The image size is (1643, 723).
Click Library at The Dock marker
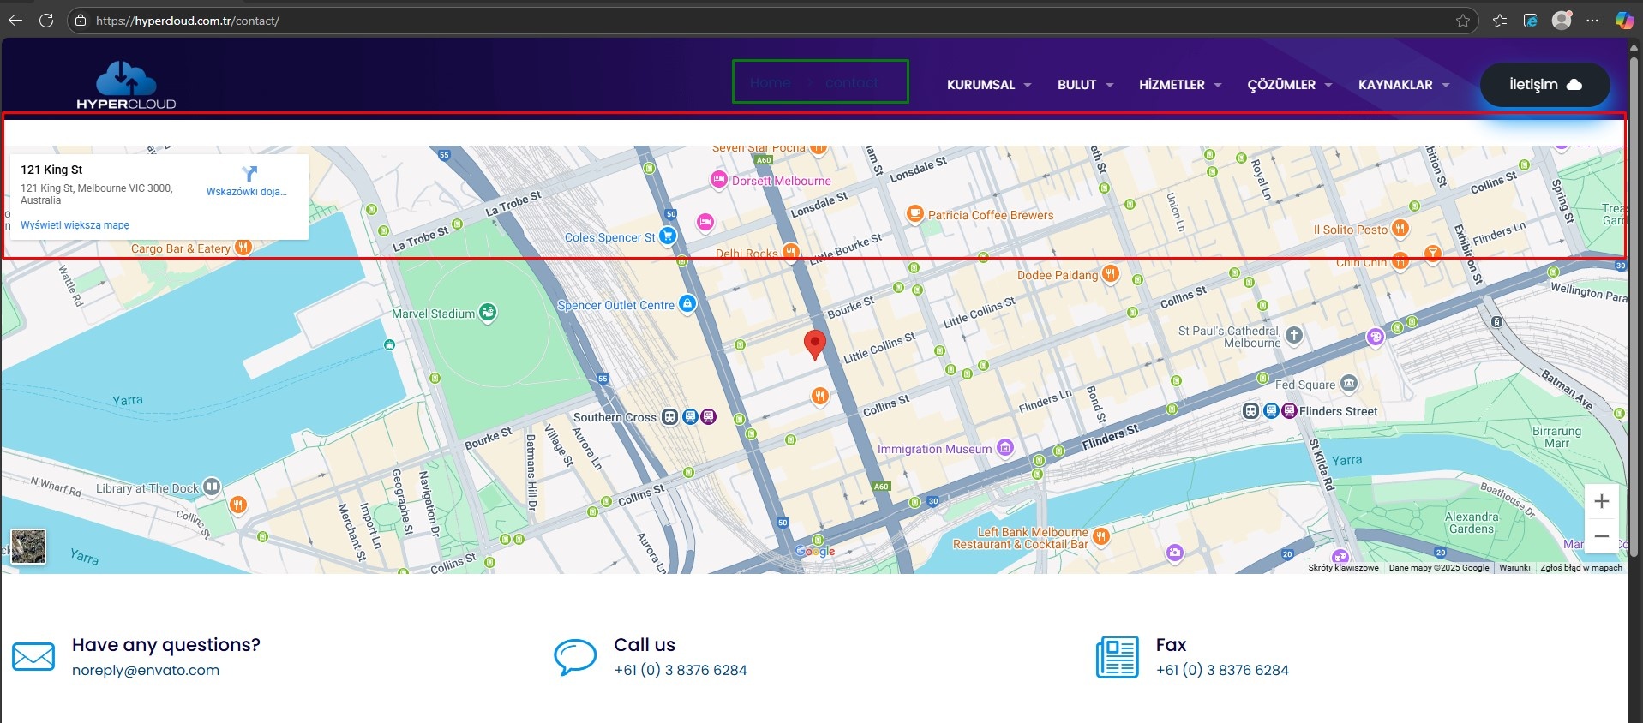(x=212, y=487)
